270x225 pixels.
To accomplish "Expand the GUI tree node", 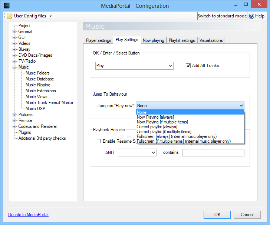I will pos(14,37).
